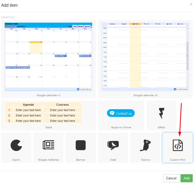
Task: Pick the Banner square icon
Action: [80, 145]
